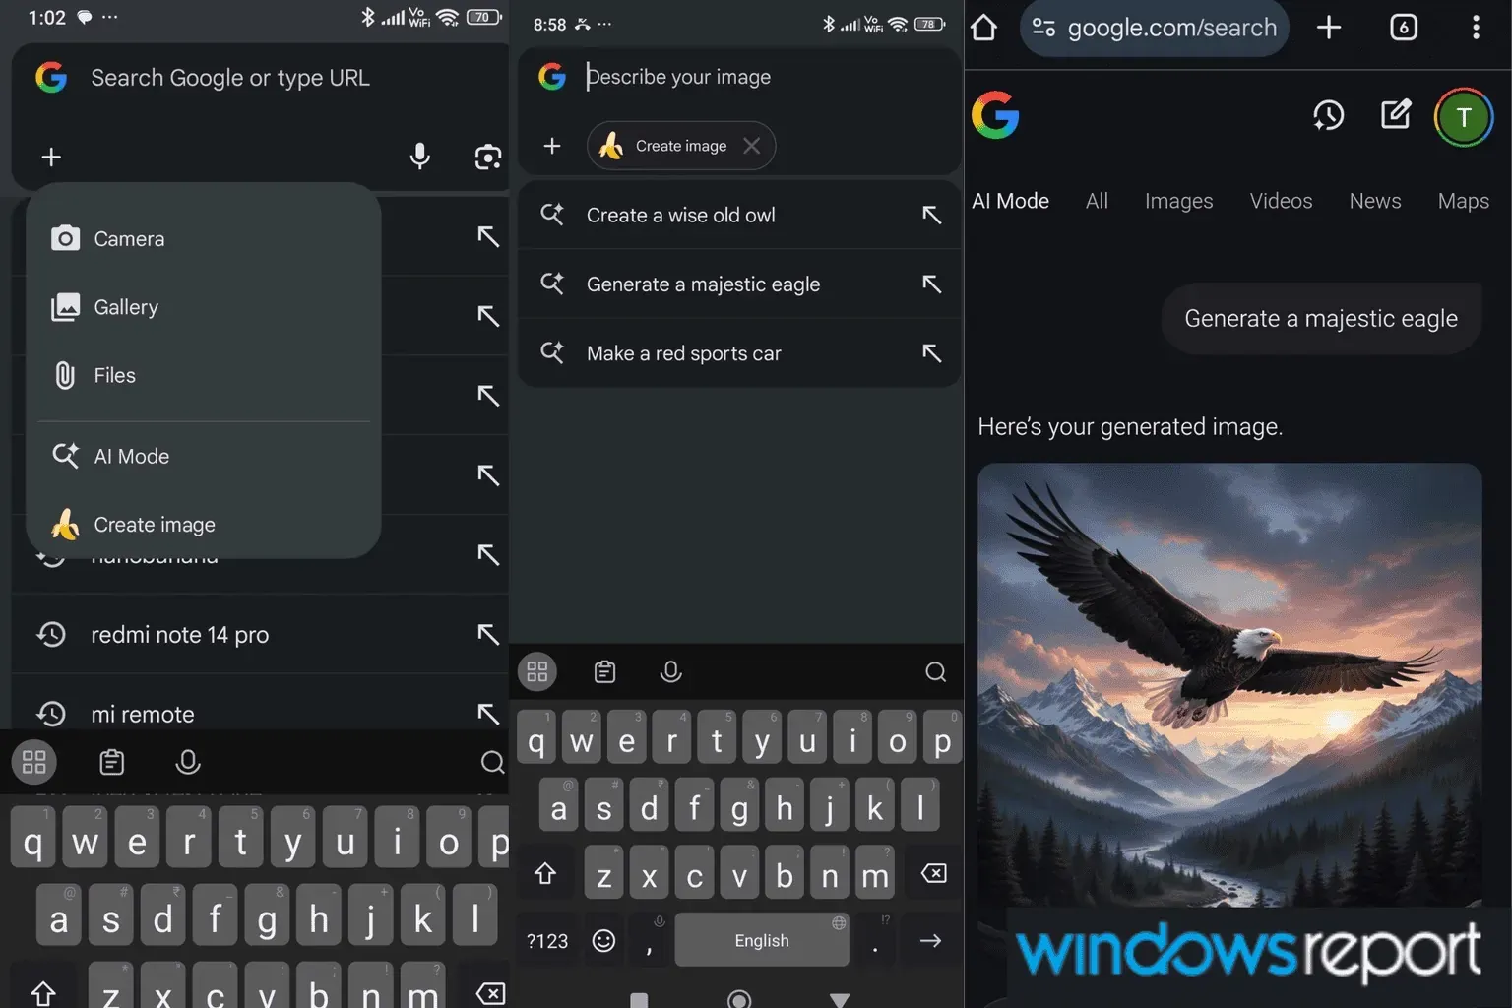1512x1008 pixels.
Task: Tap the home icon next to the address bar
Action: pyautogui.click(x=983, y=28)
